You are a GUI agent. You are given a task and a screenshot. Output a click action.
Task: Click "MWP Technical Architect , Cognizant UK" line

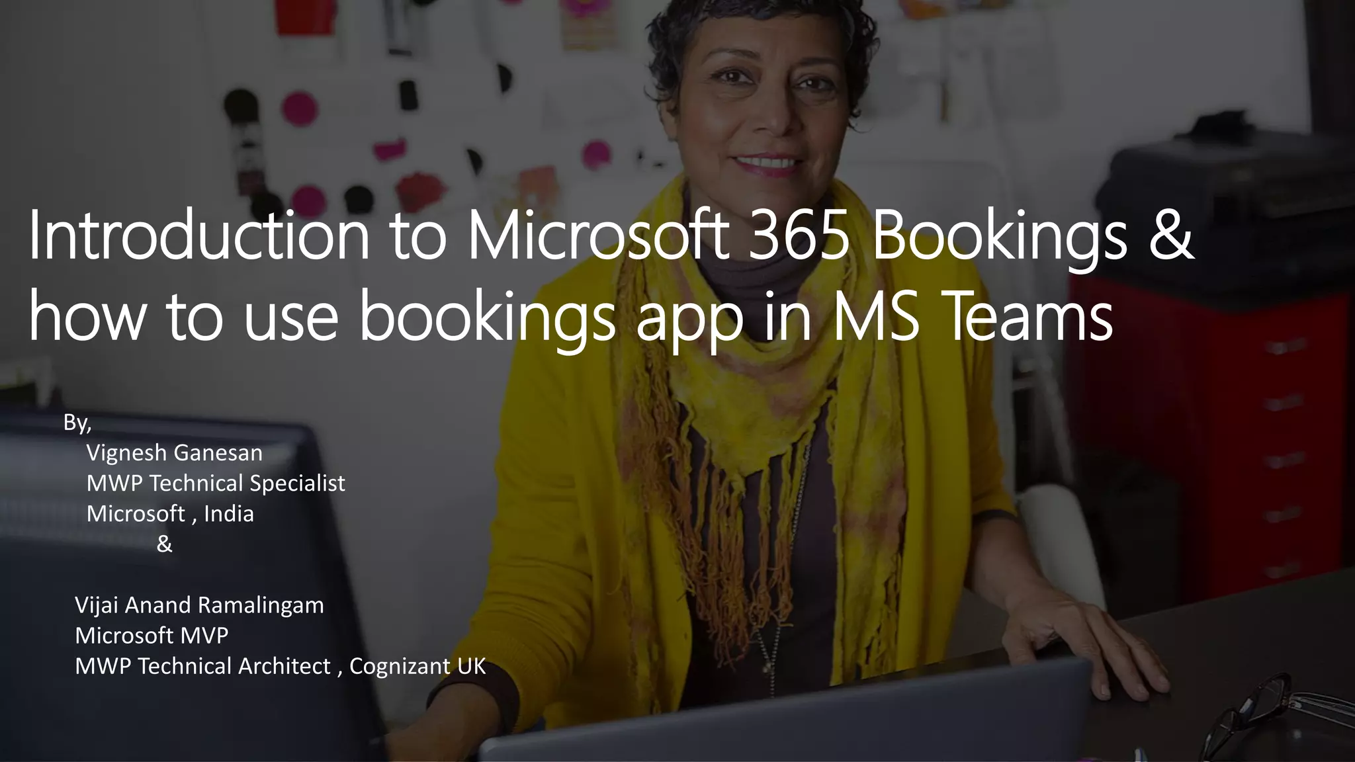point(280,666)
